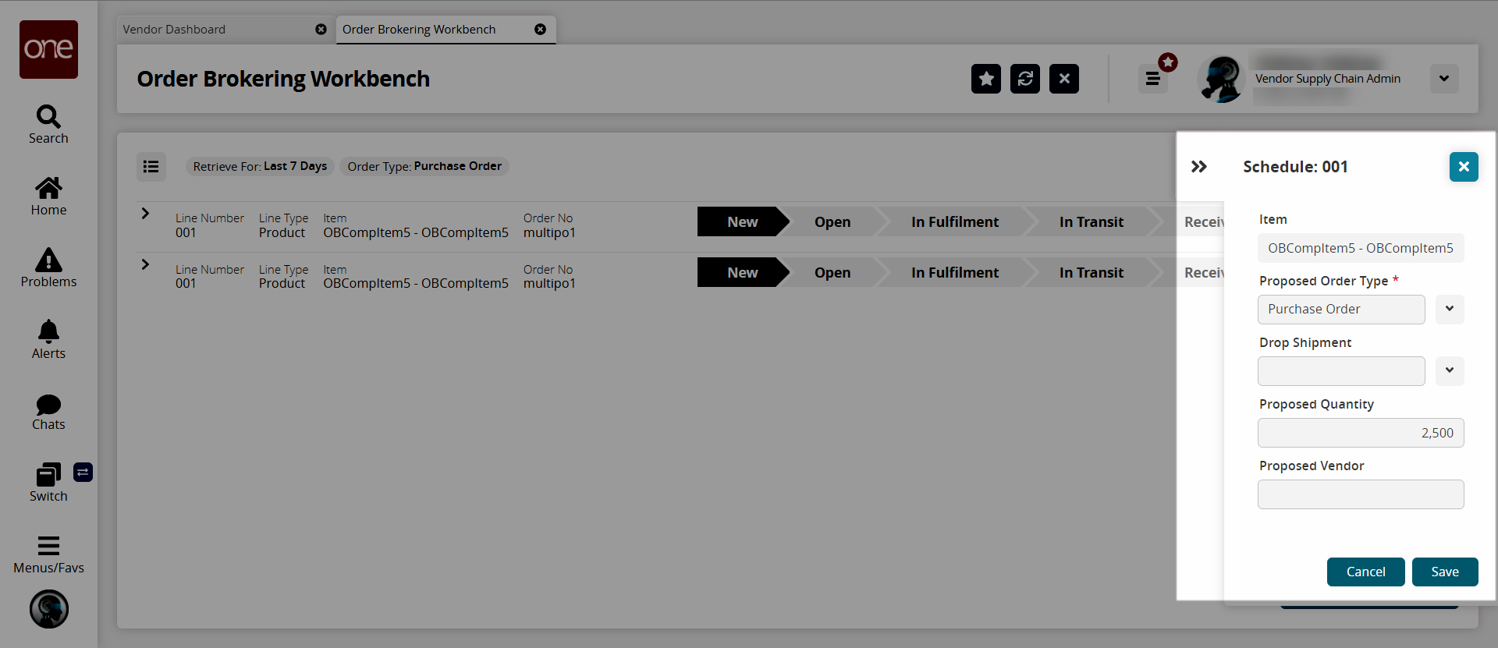The height and width of the screenshot is (648, 1498).
Task: Click the Item field in Schedule panel
Action: 1361,248
